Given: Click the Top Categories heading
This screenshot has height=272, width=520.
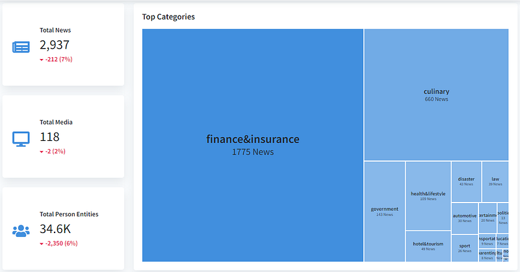Looking at the screenshot, I should tap(168, 17).
